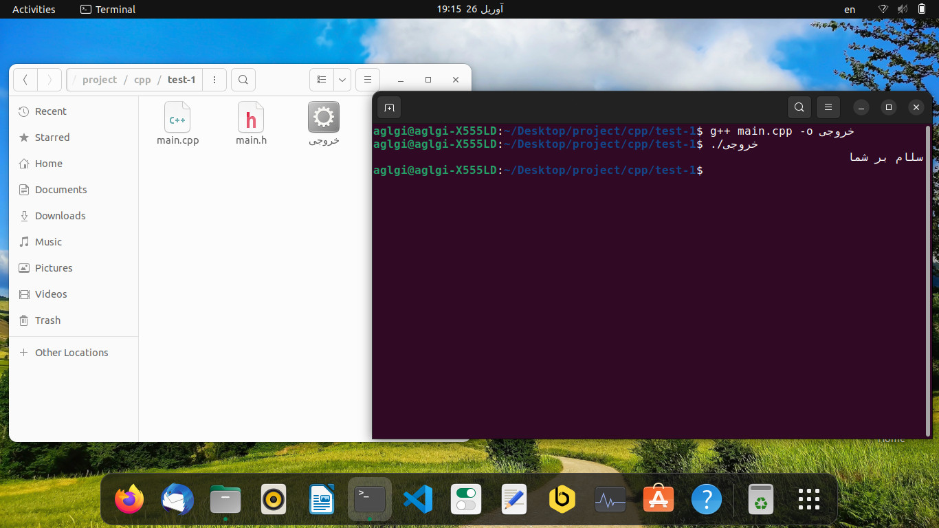Expand the view options dropdown arrow
939x528 pixels.
[342, 80]
